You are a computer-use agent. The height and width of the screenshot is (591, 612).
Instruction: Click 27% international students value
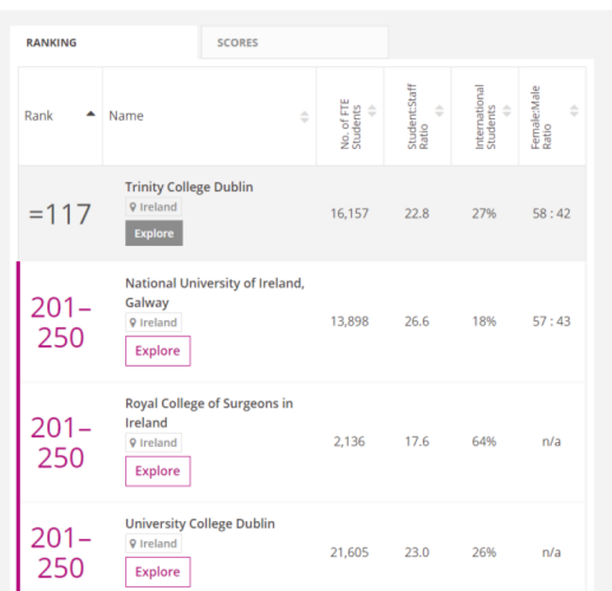484,213
